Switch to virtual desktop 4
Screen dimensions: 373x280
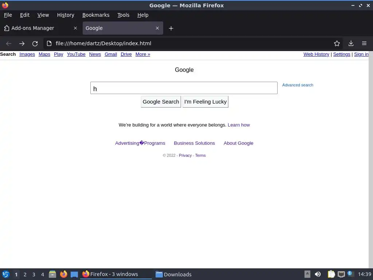[x=43, y=275]
